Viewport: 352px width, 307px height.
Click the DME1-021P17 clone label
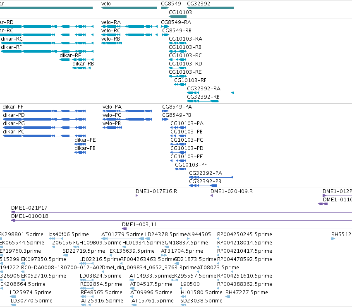29,208
